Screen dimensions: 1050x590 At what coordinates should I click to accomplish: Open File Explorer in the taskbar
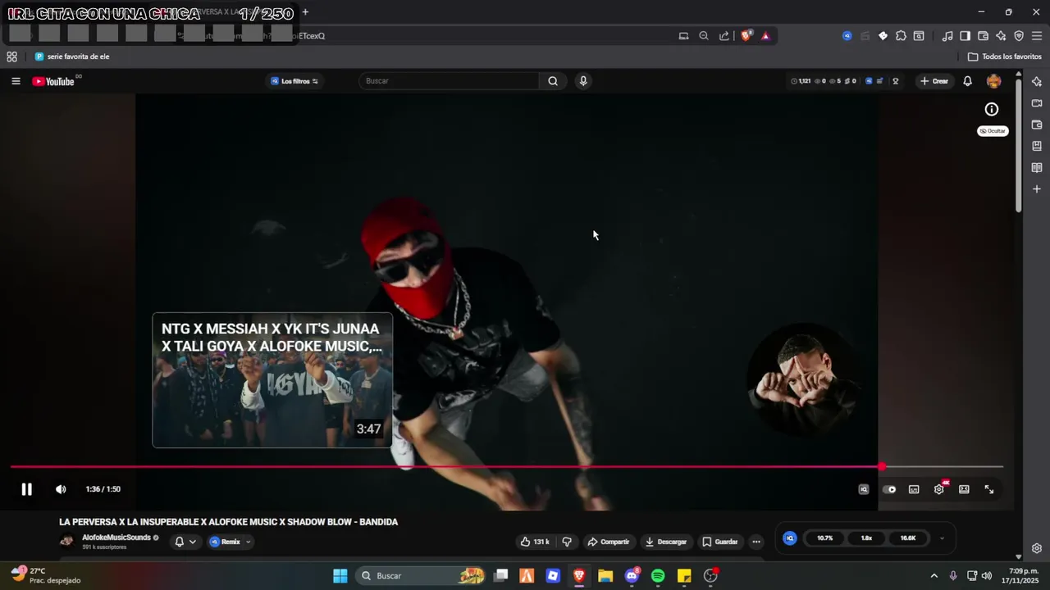[605, 576]
